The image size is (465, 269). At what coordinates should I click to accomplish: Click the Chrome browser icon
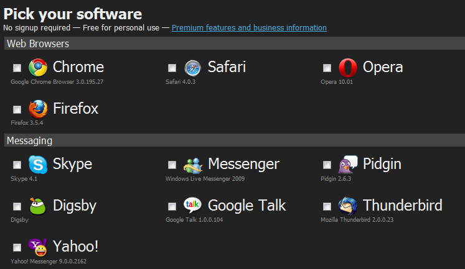pyautogui.click(x=38, y=68)
